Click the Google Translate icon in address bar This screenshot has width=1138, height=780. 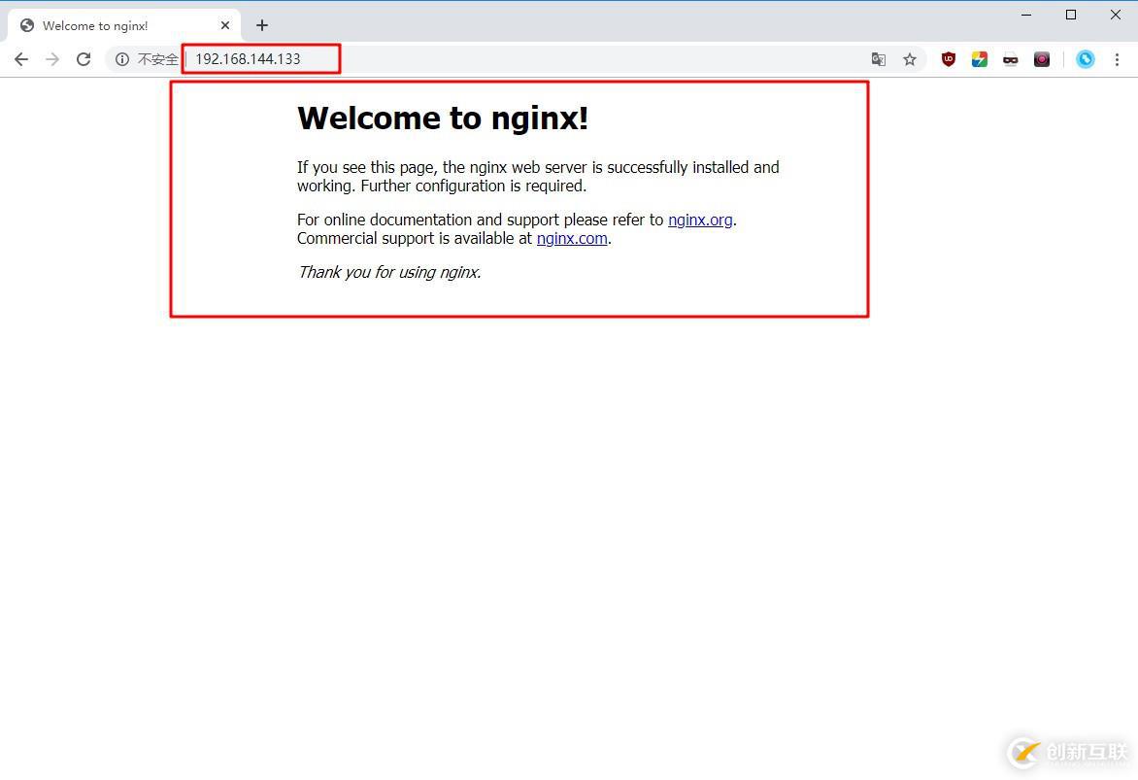click(878, 59)
